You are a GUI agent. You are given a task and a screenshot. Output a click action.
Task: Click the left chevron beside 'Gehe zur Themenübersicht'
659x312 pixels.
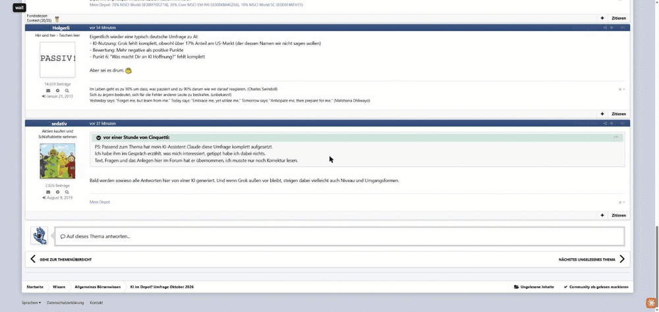(33, 259)
